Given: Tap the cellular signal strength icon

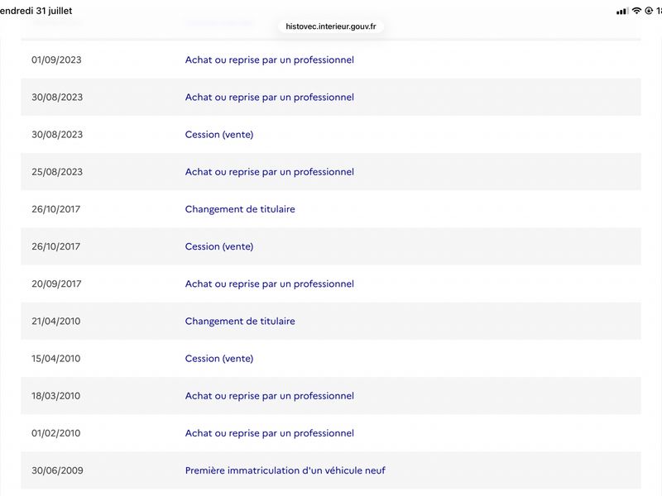Looking at the screenshot, I should (621, 12).
